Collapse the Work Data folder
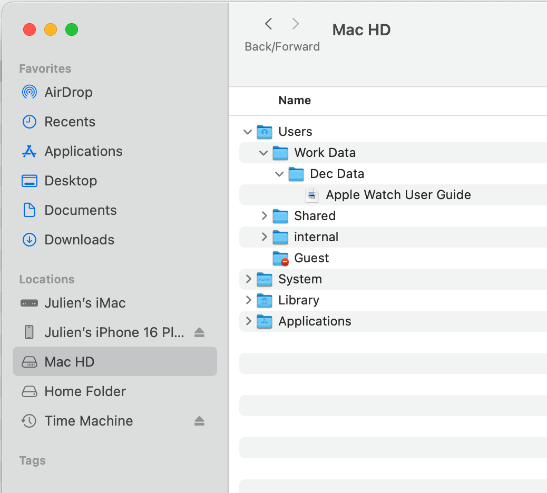Viewport: 547px width, 493px height. tap(264, 153)
